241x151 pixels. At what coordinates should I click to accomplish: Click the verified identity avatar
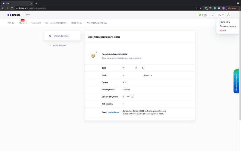pos(93,56)
